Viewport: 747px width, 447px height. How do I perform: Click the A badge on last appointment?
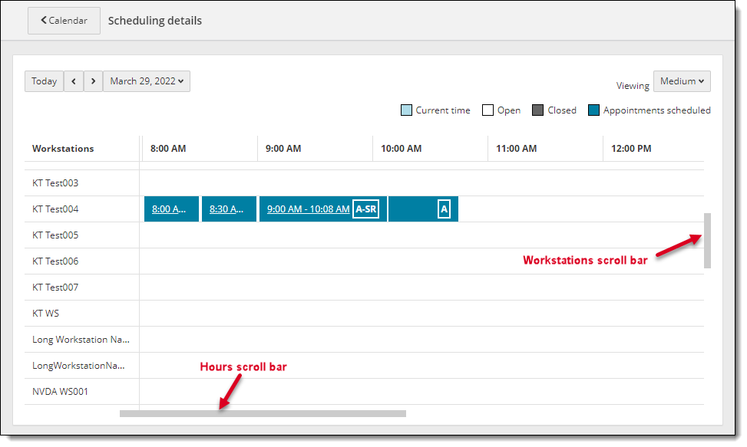click(444, 209)
